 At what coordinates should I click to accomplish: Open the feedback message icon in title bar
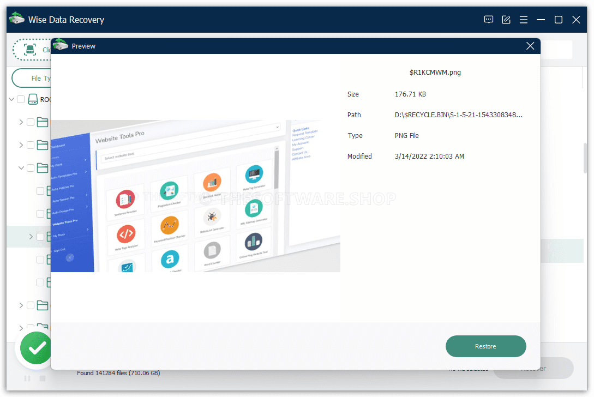click(488, 20)
